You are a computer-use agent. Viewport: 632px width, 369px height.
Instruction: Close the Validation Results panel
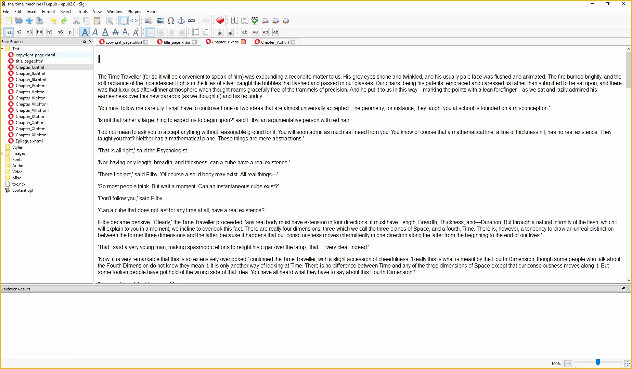point(629,289)
